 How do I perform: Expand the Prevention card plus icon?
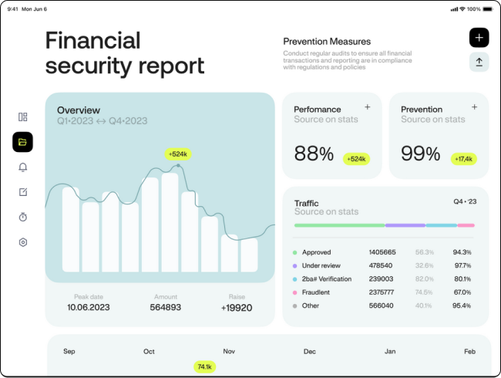point(472,107)
